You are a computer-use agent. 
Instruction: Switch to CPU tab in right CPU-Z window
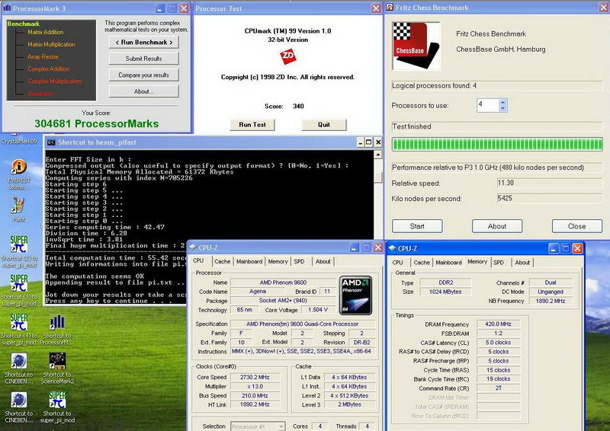pos(397,263)
